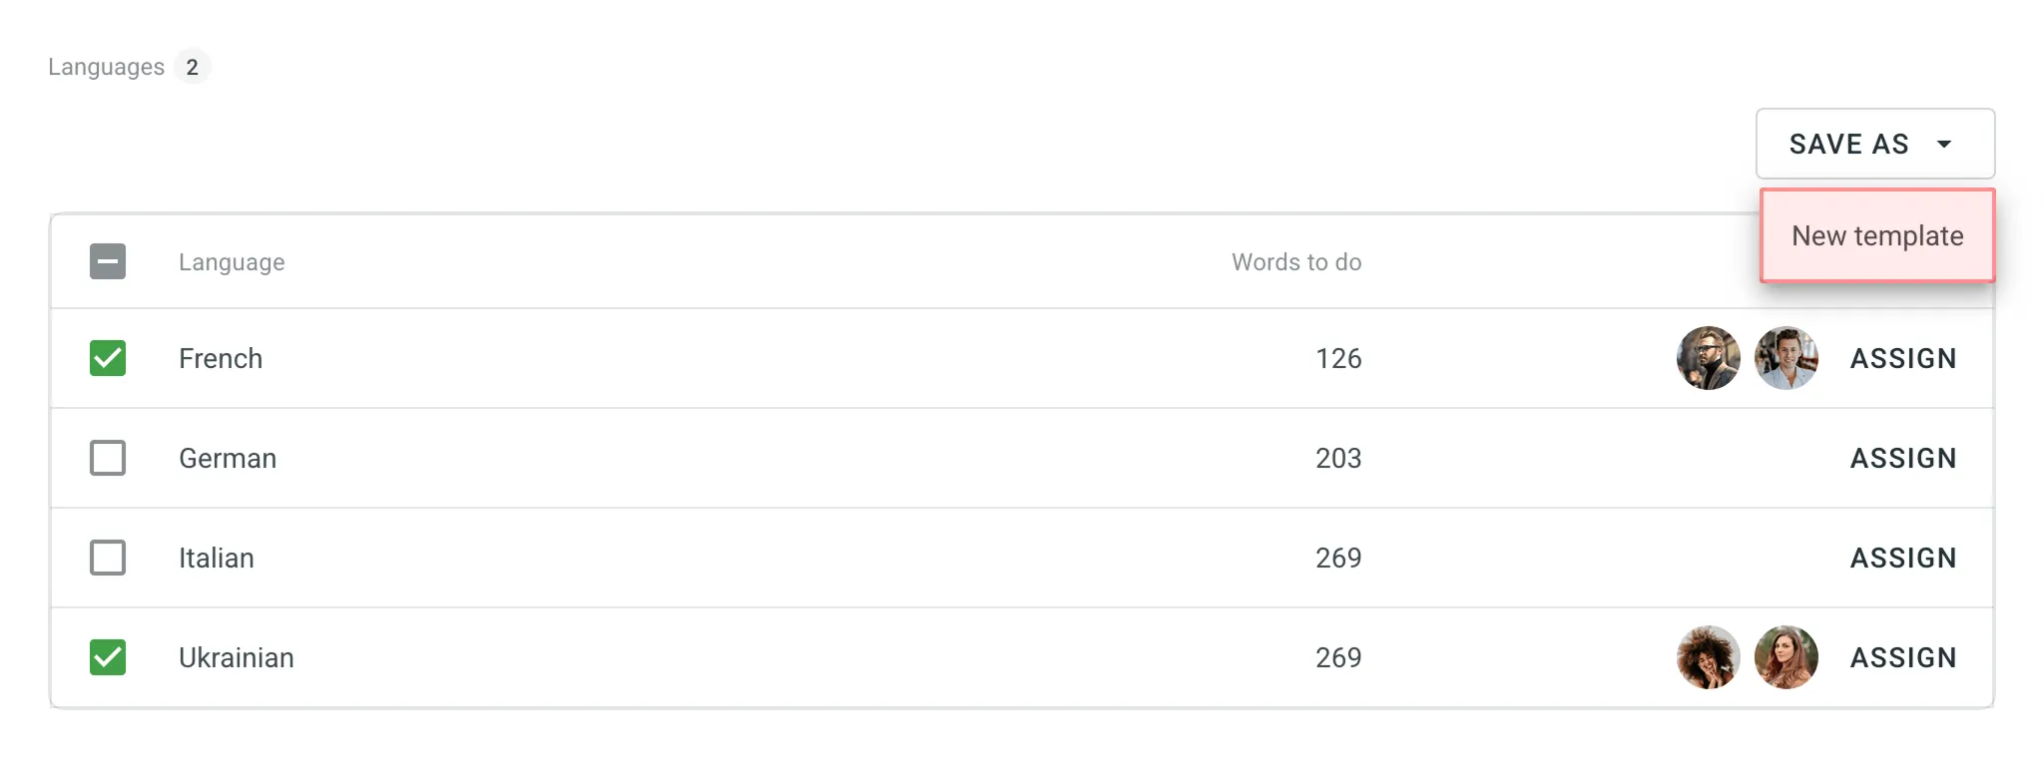Assign a translator to French
The width and height of the screenshot is (2044, 766).
pos(1902,358)
